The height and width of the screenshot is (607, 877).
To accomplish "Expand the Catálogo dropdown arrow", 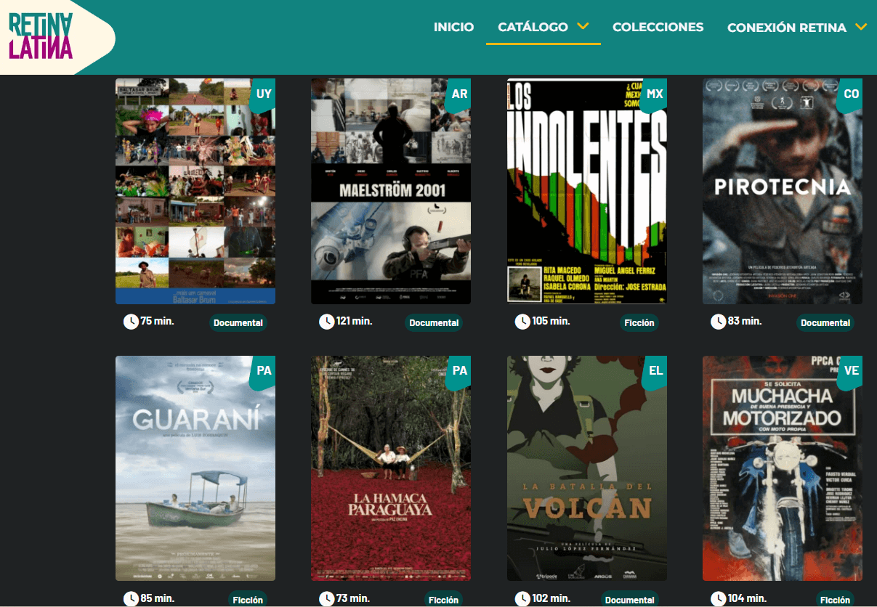I will [x=583, y=27].
